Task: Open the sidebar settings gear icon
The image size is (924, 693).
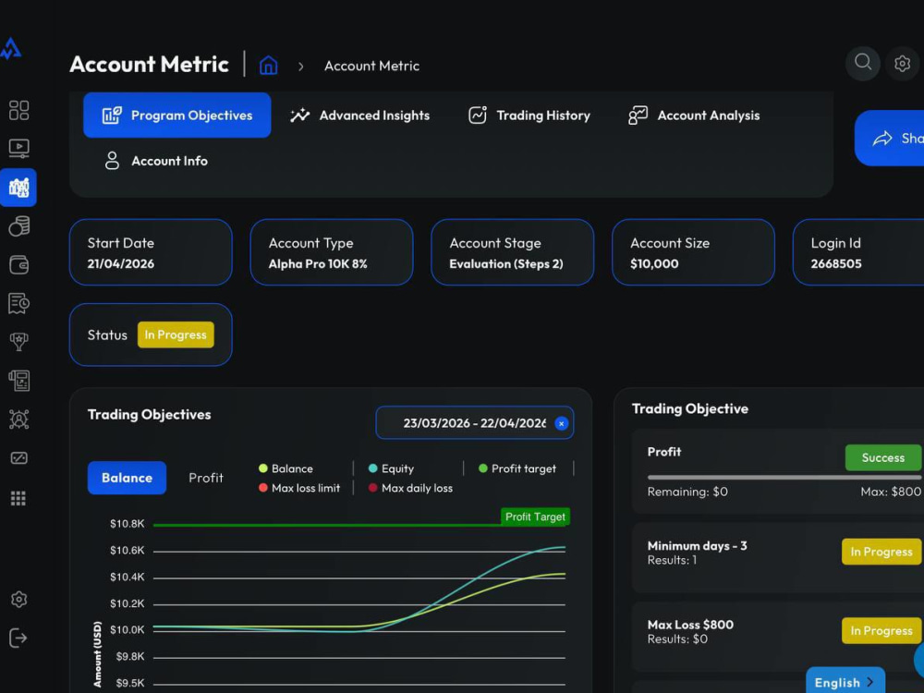Action: coord(18,600)
